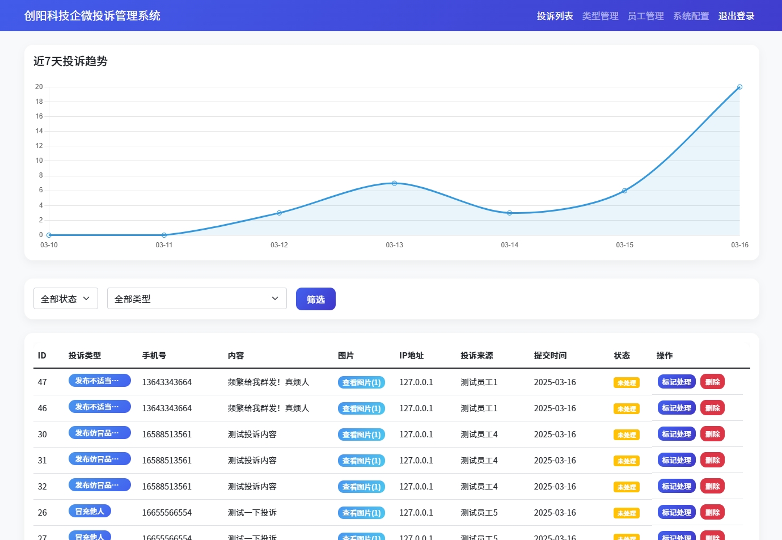Click the 发布仿冒品 type tag in row 30
Screen dimensions: 782x540
pyautogui.click(x=100, y=433)
